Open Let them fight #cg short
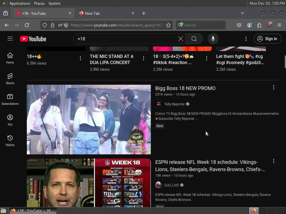This screenshot has height=214, width=286. point(240,59)
